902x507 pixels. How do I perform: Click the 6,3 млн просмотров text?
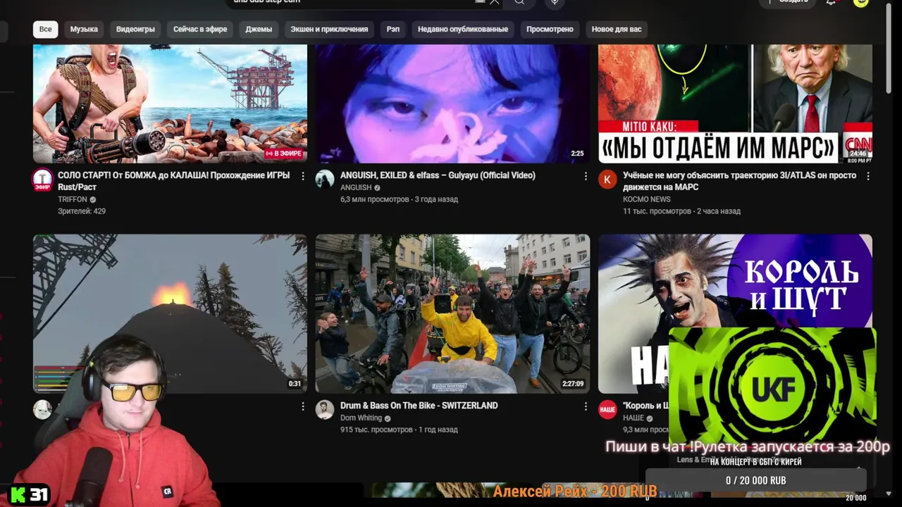click(374, 200)
